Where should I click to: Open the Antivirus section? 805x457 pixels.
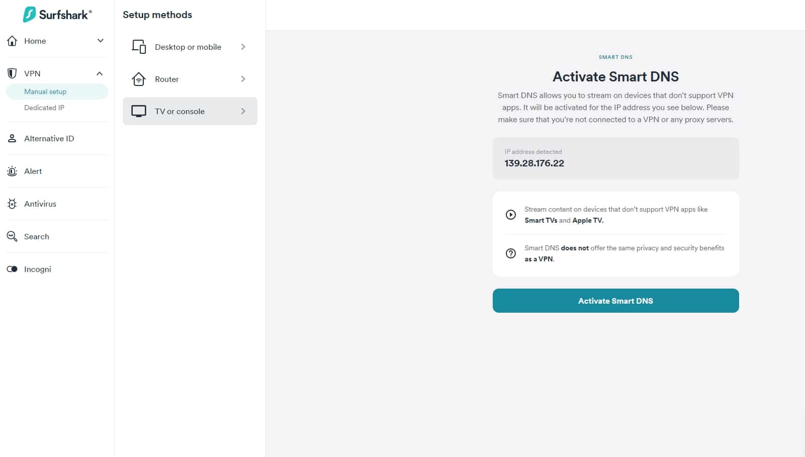pyautogui.click(x=57, y=204)
